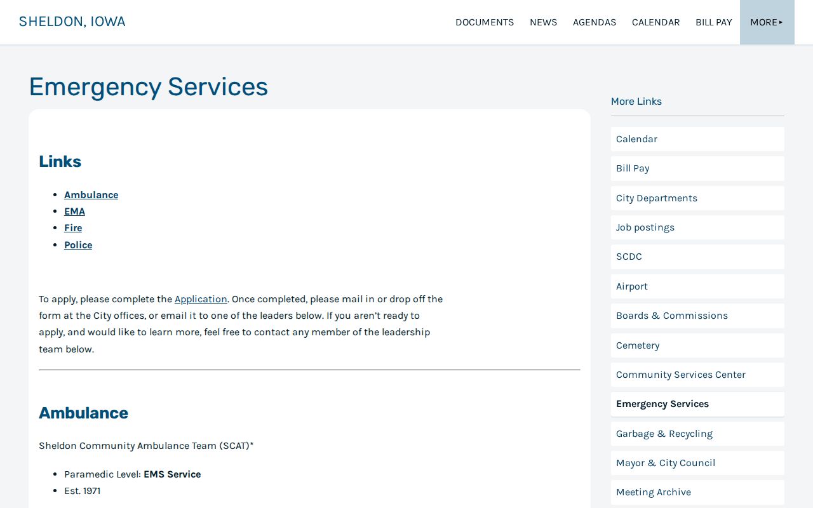
Task: Open the SCDC sidebar link
Action: click(x=697, y=257)
